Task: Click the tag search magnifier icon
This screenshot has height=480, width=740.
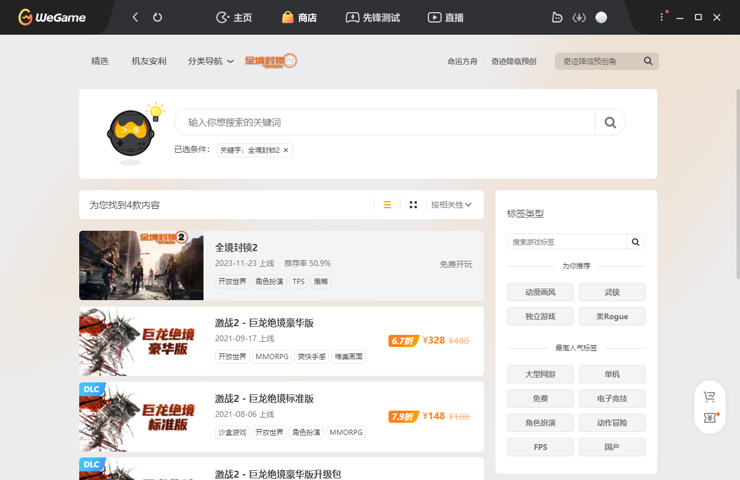Action: [x=636, y=242]
